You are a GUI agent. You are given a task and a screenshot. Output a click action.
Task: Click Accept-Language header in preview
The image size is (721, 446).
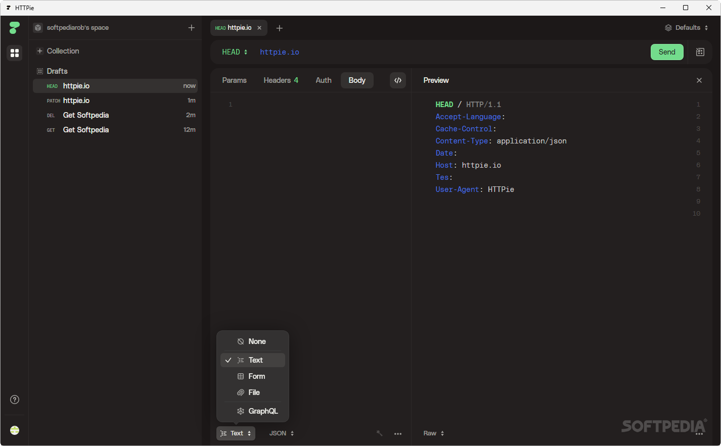pos(468,117)
